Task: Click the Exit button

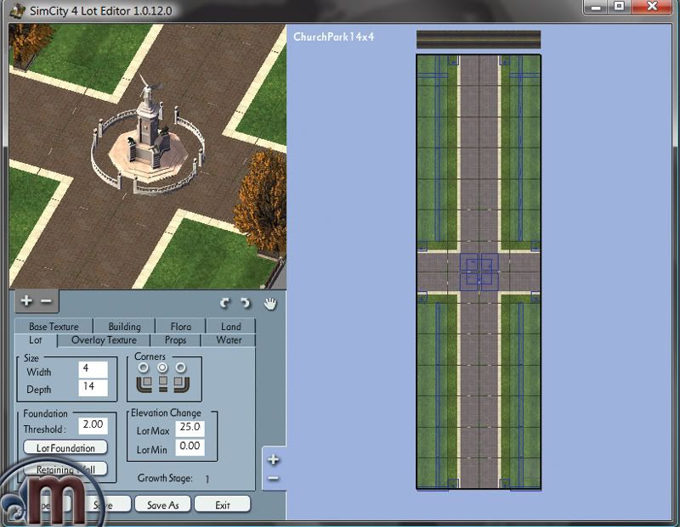Action: tap(222, 504)
